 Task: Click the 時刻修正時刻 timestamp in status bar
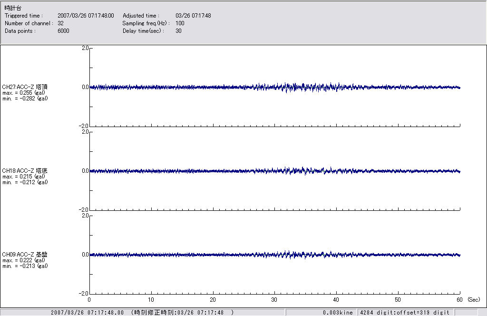click(182, 313)
